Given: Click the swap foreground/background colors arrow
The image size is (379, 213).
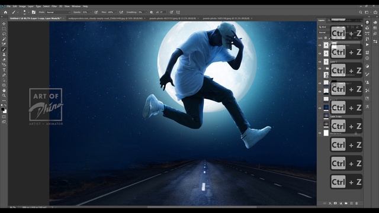Looking at the screenshot, I should click(5, 105).
